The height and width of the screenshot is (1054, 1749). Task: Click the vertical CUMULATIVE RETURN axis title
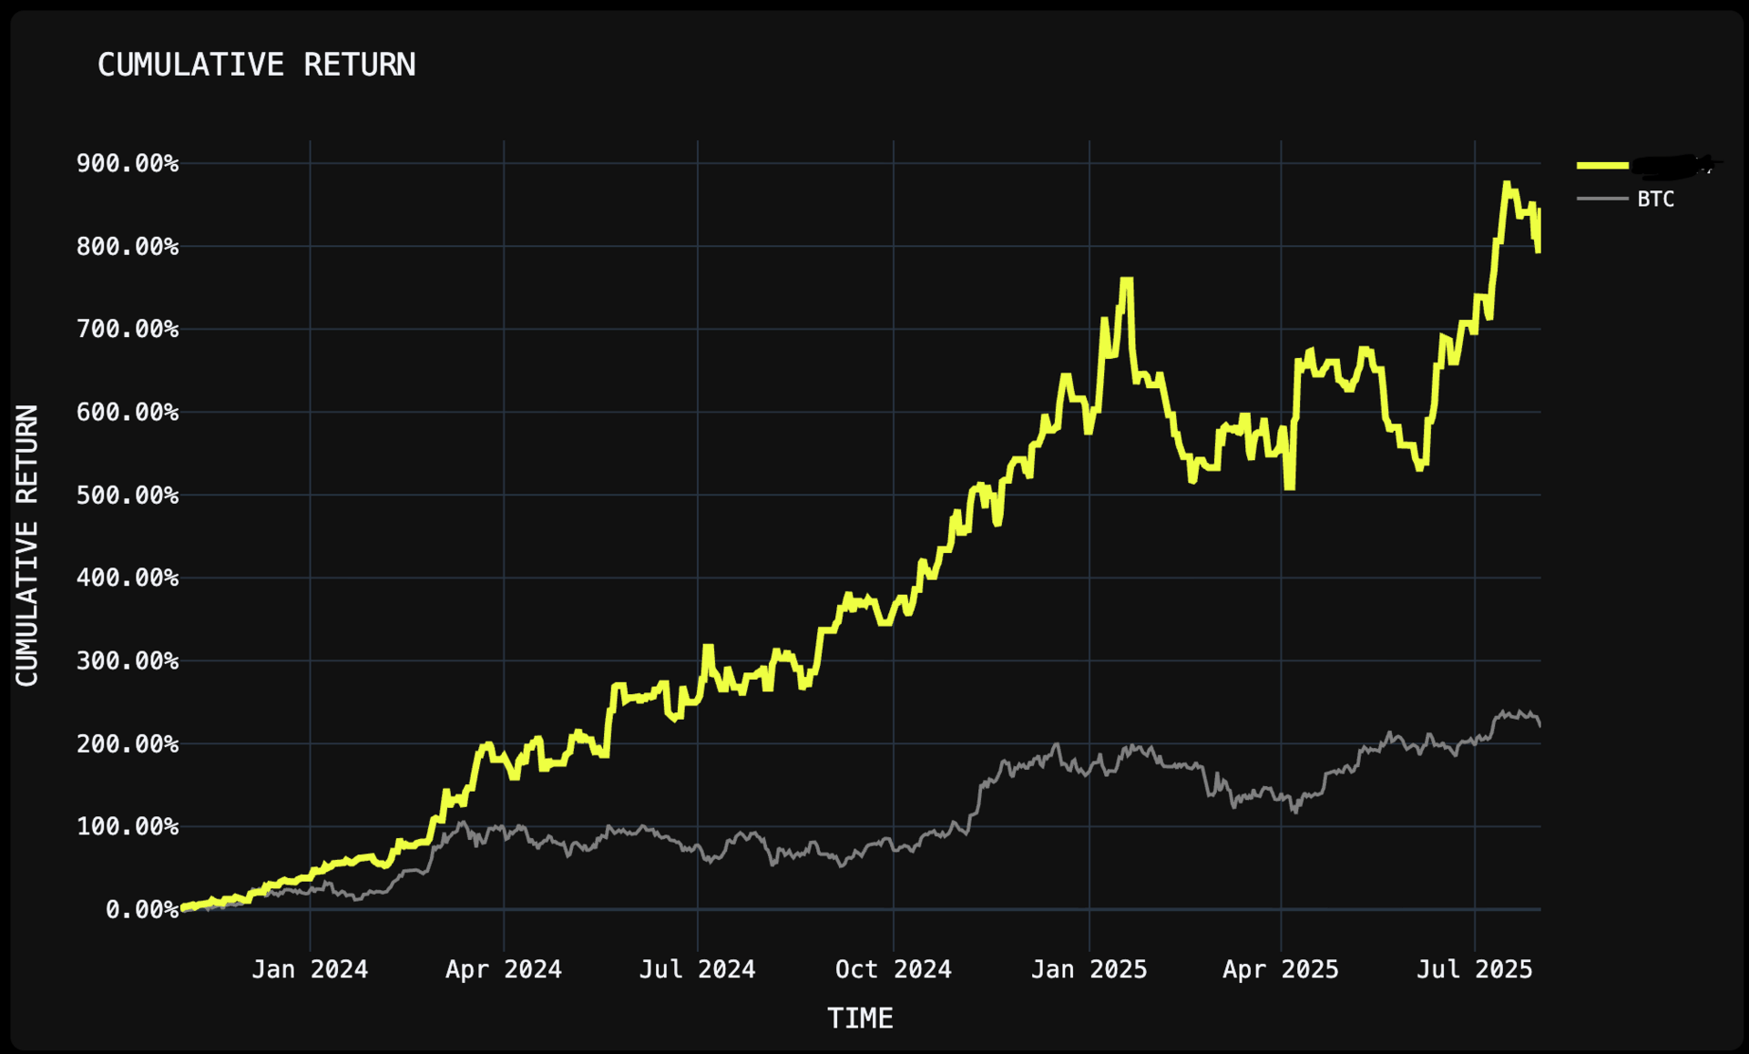27,545
